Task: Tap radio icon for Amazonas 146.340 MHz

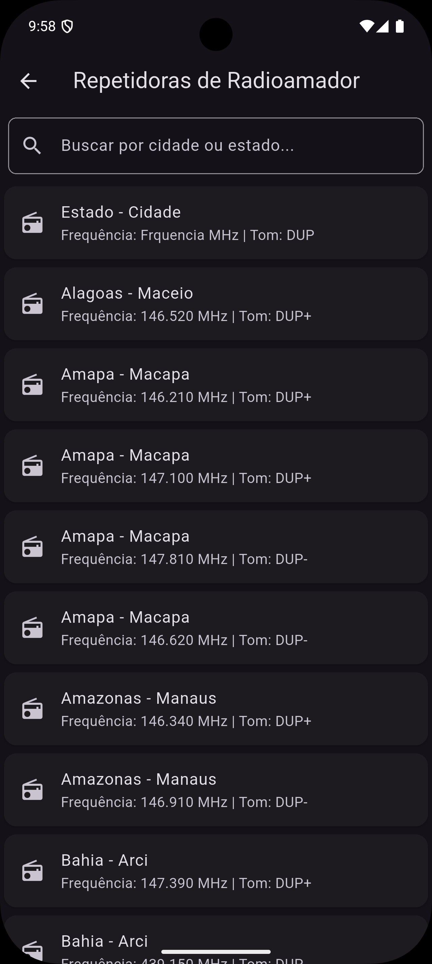Action: [32, 709]
